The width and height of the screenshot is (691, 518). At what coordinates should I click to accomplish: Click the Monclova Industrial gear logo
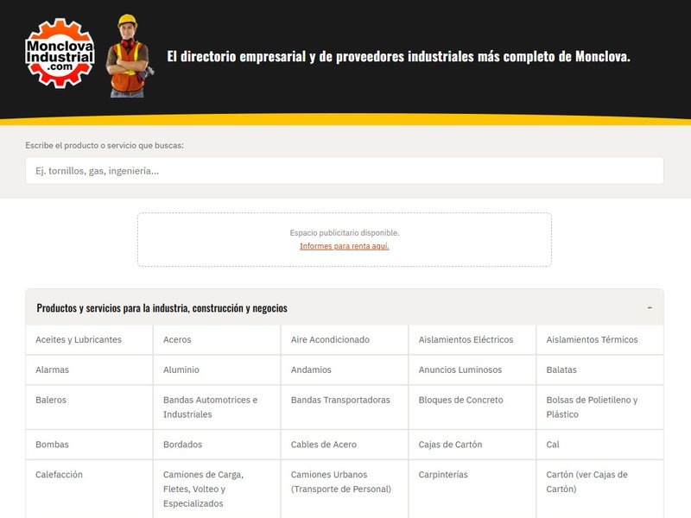(60, 53)
